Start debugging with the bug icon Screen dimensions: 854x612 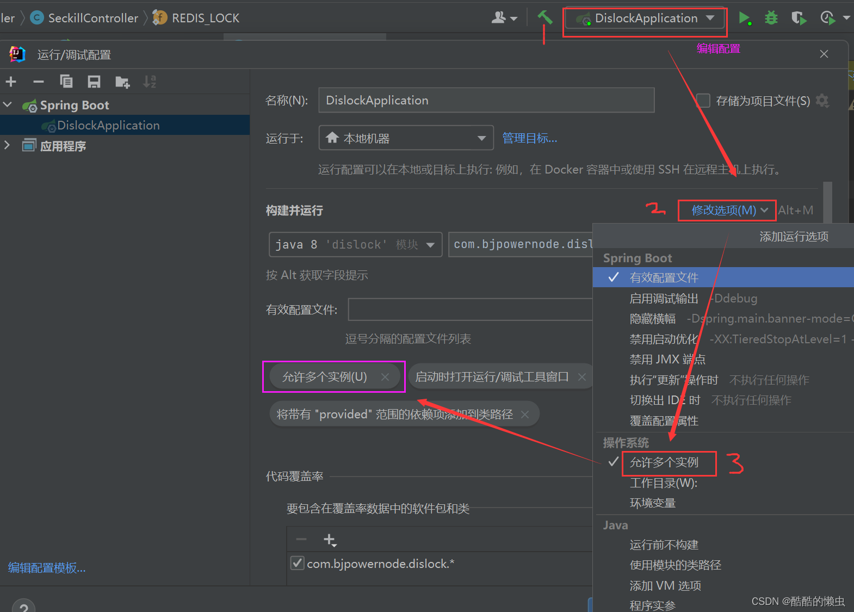pos(771,18)
